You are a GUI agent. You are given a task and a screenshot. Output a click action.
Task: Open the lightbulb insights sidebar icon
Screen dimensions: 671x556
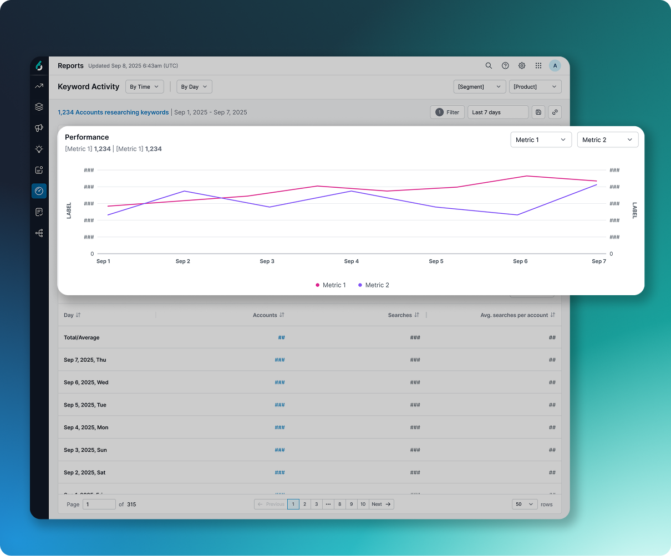[39, 149]
